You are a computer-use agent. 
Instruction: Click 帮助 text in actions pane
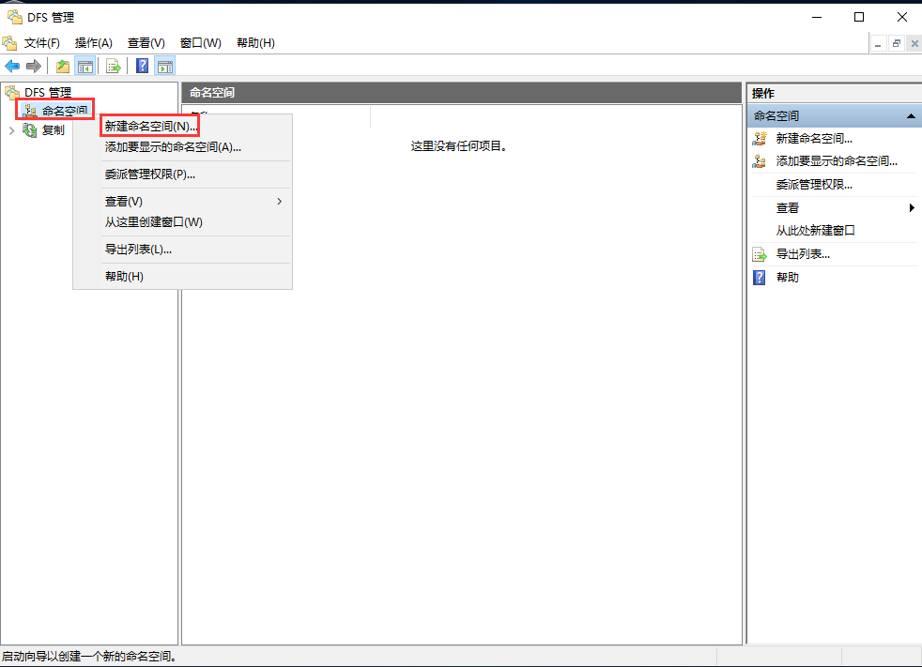click(x=788, y=278)
